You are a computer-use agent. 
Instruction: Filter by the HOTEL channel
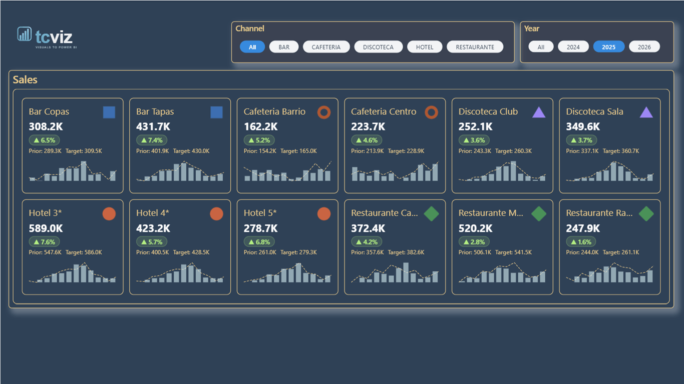click(425, 47)
